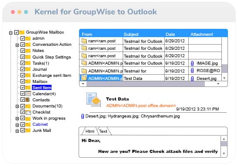Select the Mailbox folder label

(40, 82)
